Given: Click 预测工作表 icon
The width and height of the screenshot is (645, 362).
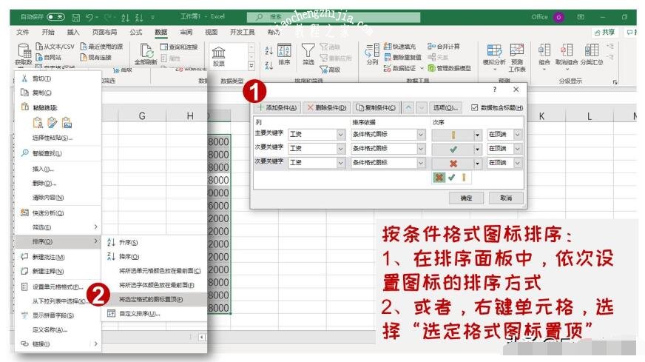Looking at the screenshot, I should coord(517,50).
